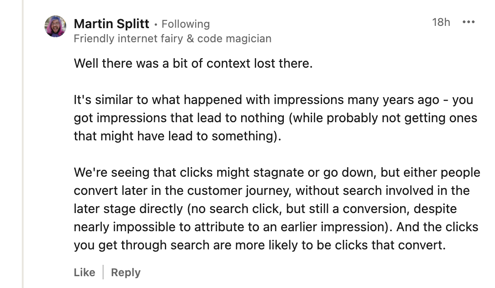Click the line starting 'We're seeing that clicks'
This screenshot has width=495, height=288.
tap(277, 173)
